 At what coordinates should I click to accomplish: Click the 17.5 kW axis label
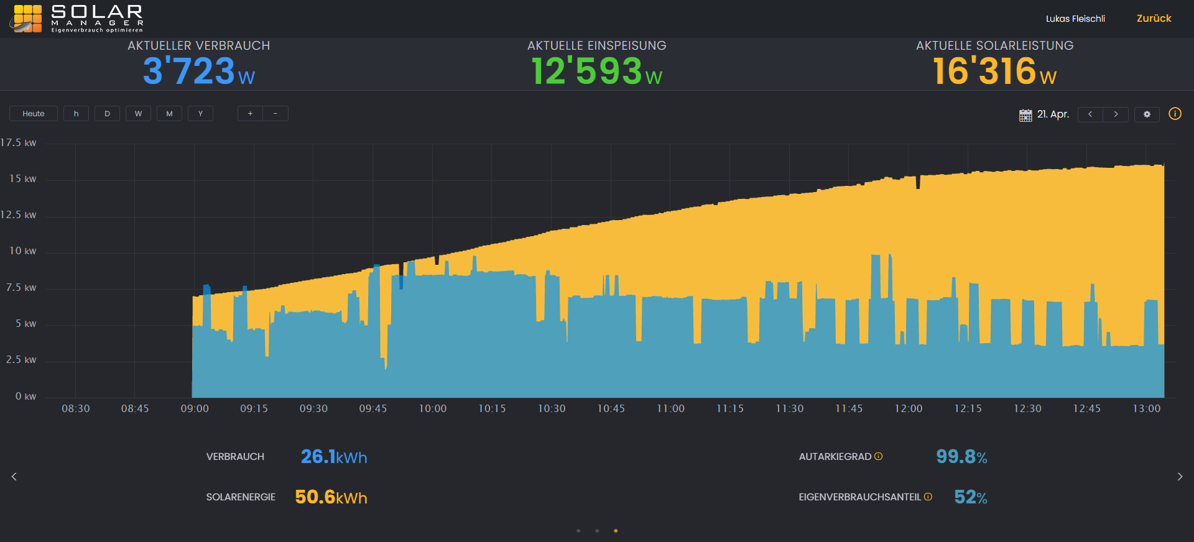(19, 143)
